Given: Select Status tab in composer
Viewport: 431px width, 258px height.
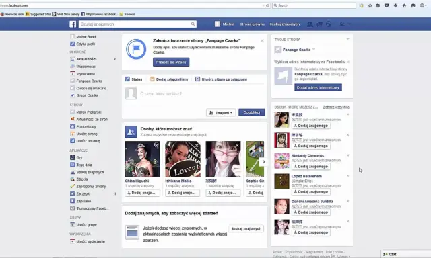Looking at the screenshot, I should 134,79.
